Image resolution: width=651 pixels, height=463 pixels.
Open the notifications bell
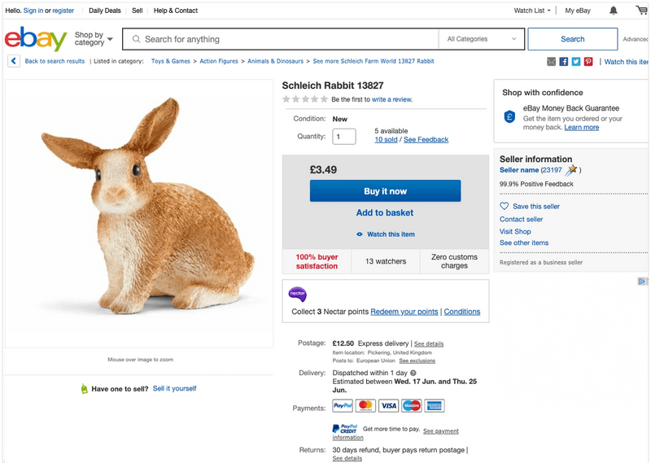(x=614, y=11)
